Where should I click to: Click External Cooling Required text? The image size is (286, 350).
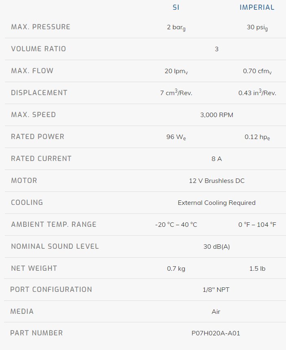point(216,203)
